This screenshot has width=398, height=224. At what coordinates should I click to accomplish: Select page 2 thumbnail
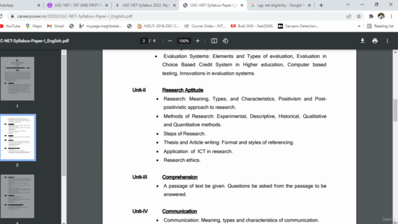pyautogui.click(x=18, y=138)
